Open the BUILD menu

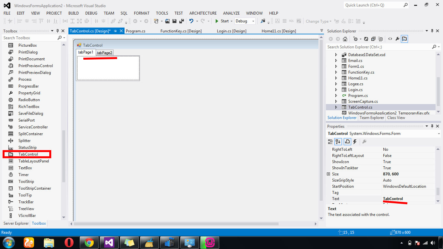tap(74, 13)
